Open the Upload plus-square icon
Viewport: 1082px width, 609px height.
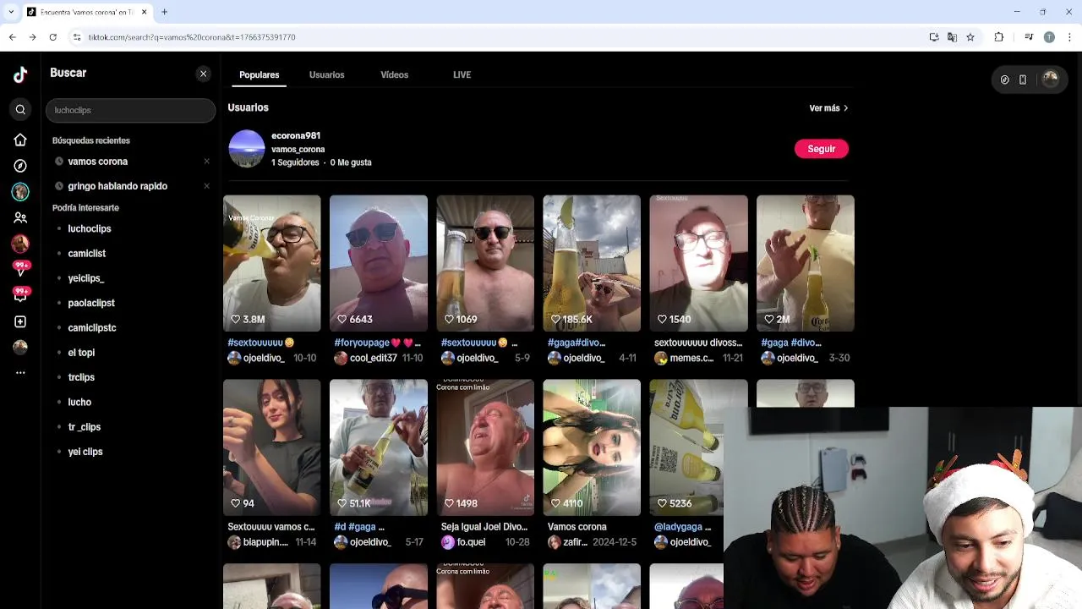pos(20,321)
